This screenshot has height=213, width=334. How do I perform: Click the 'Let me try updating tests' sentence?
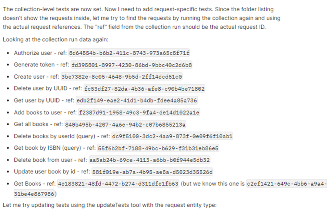point(109,205)
